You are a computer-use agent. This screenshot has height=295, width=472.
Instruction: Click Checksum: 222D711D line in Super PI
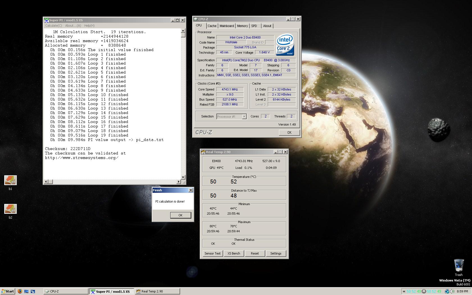click(68, 149)
